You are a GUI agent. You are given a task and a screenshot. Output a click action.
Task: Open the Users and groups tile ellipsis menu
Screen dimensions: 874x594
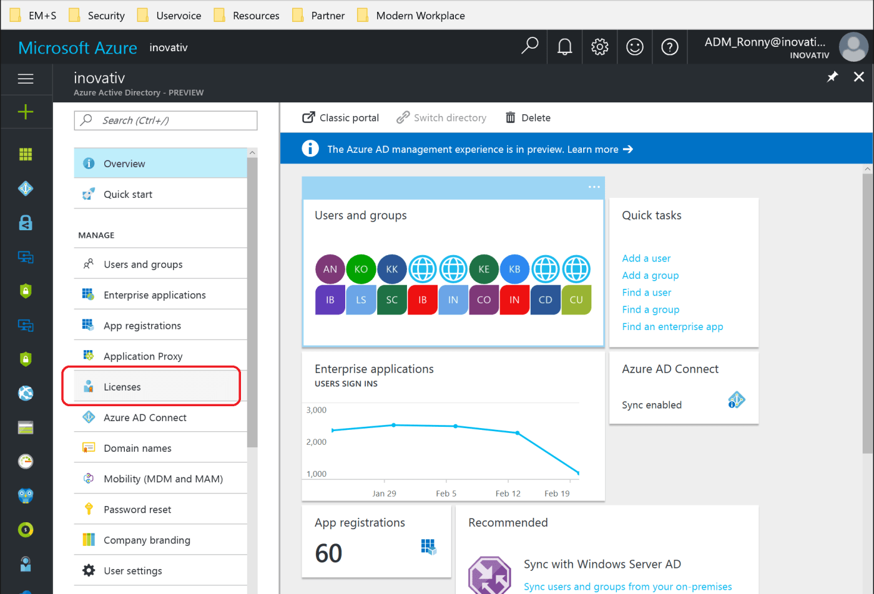tap(594, 187)
